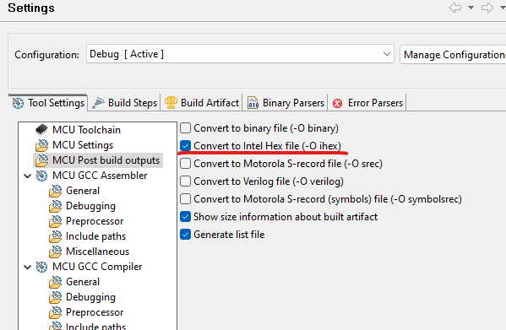This screenshot has height=330, width=506.
Task: Select Miscellaneous under MCU GCC Assembler
Action: pos(97,252)
